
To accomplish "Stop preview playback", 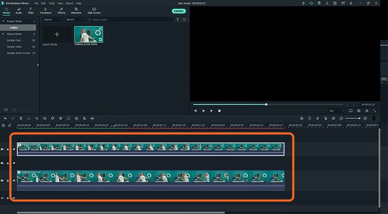I will click(219, 111).
